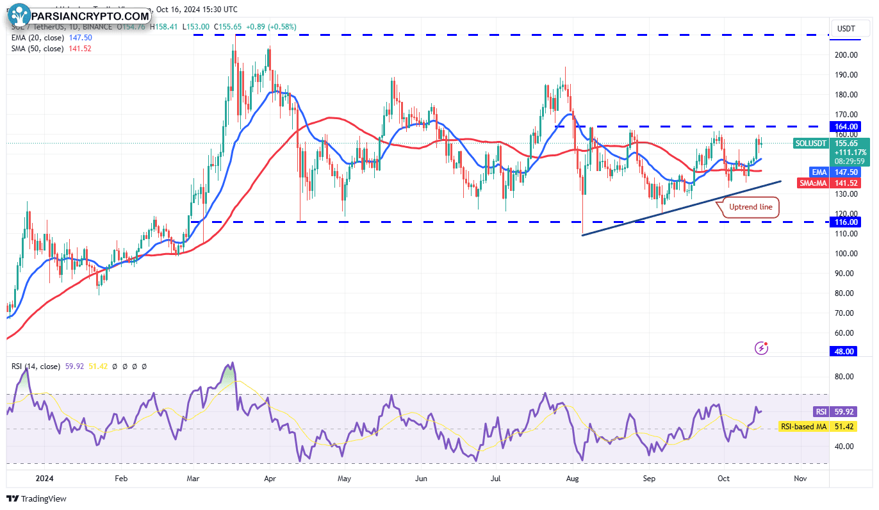Click the 180.00 price axis value
This screenshot has height=510, width=879.
click(846, 95)
